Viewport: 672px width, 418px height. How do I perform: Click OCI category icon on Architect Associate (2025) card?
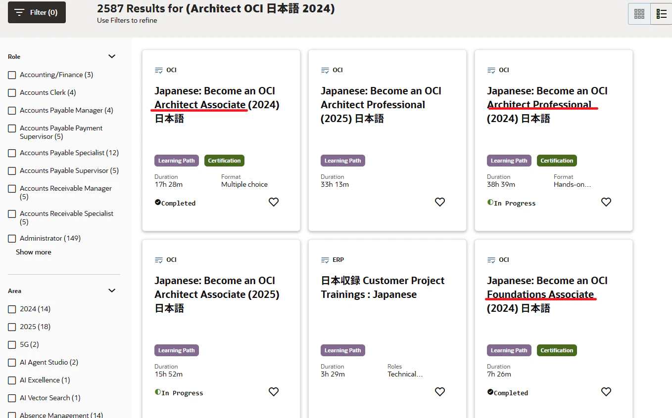coord(159,260)
